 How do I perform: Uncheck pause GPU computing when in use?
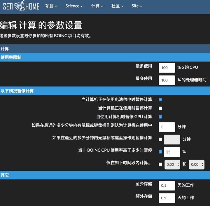click(160, 117)
